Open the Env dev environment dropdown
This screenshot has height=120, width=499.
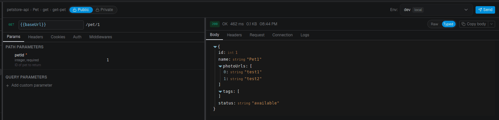click(436, 10)
